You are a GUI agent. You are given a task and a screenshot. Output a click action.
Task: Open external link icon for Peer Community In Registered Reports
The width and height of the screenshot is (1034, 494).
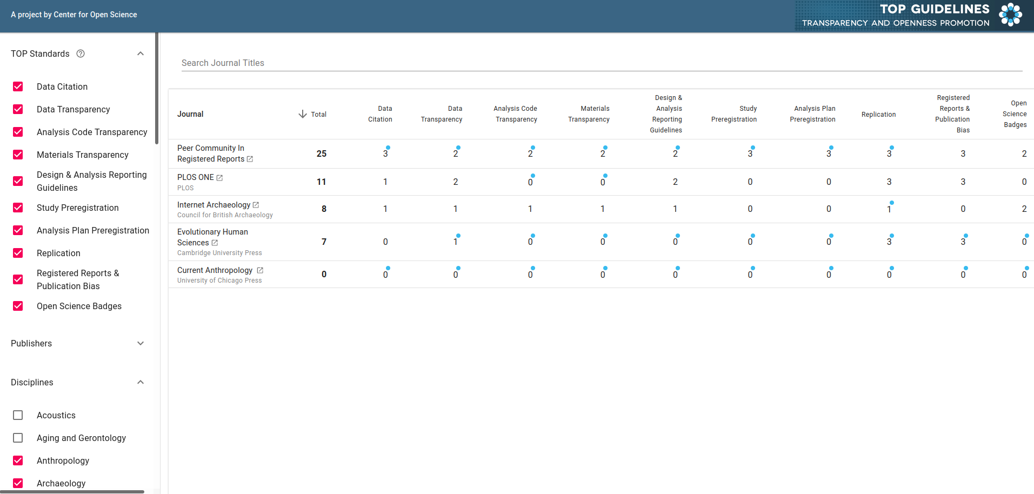[250, 159]
